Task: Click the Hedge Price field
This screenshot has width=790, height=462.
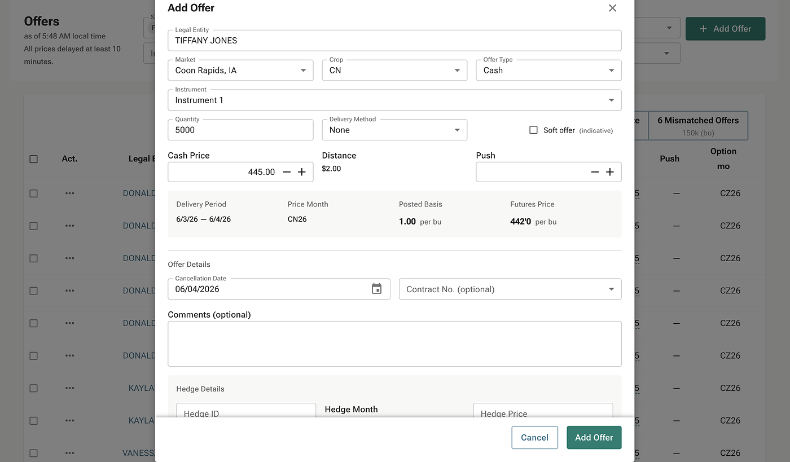Action: tap(543, 411)
